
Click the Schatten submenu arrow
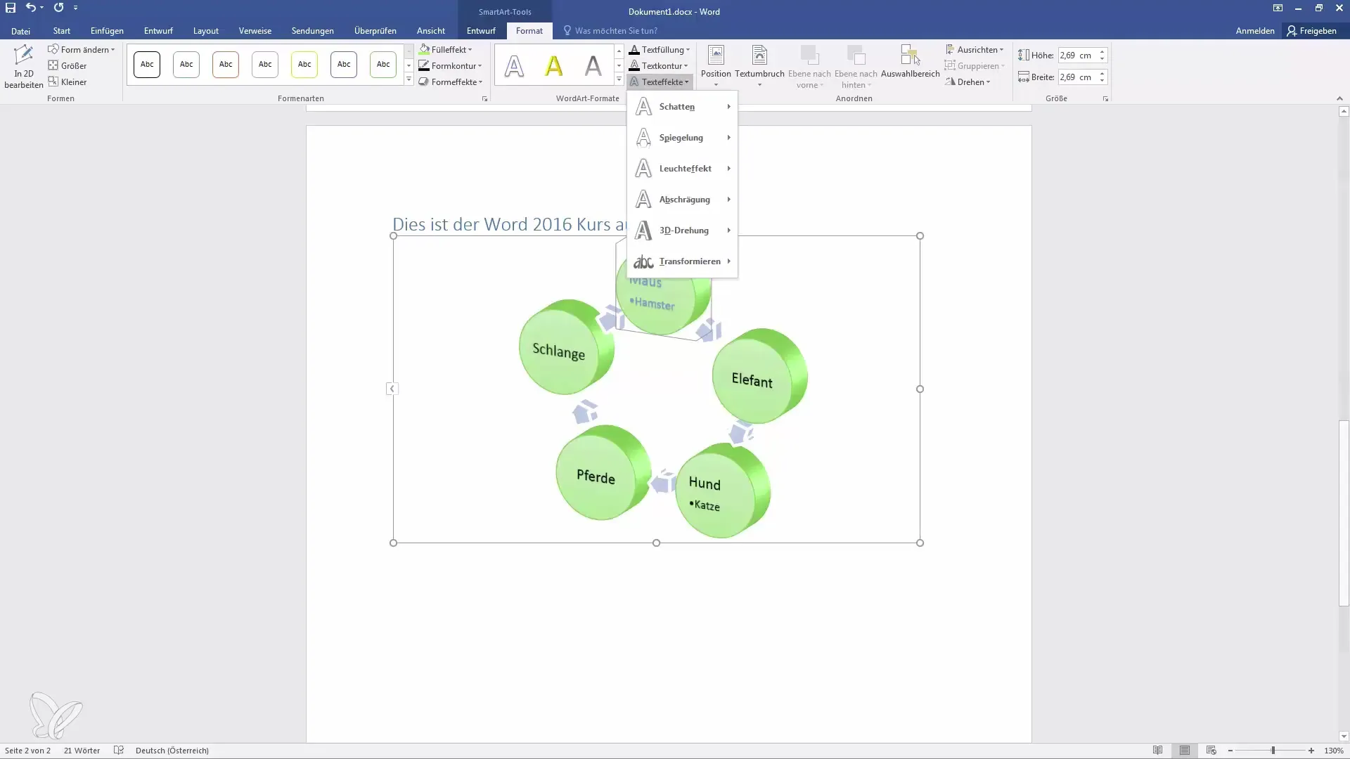click(728, 107)
